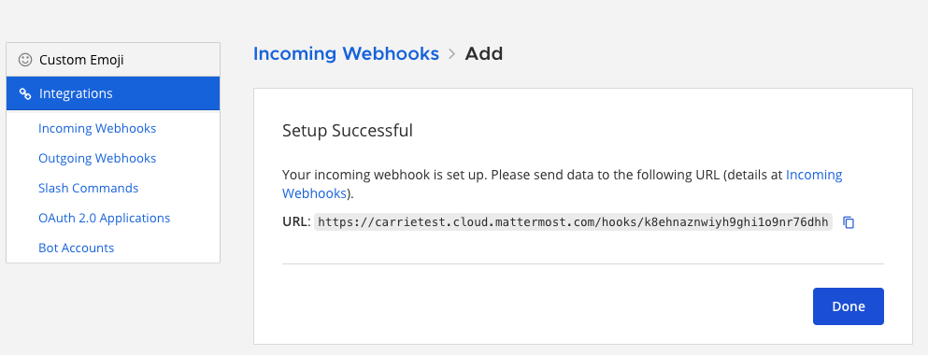Click the Add breadcrumb text
Viewport: 928px width, 355px height.
(483, 54)
